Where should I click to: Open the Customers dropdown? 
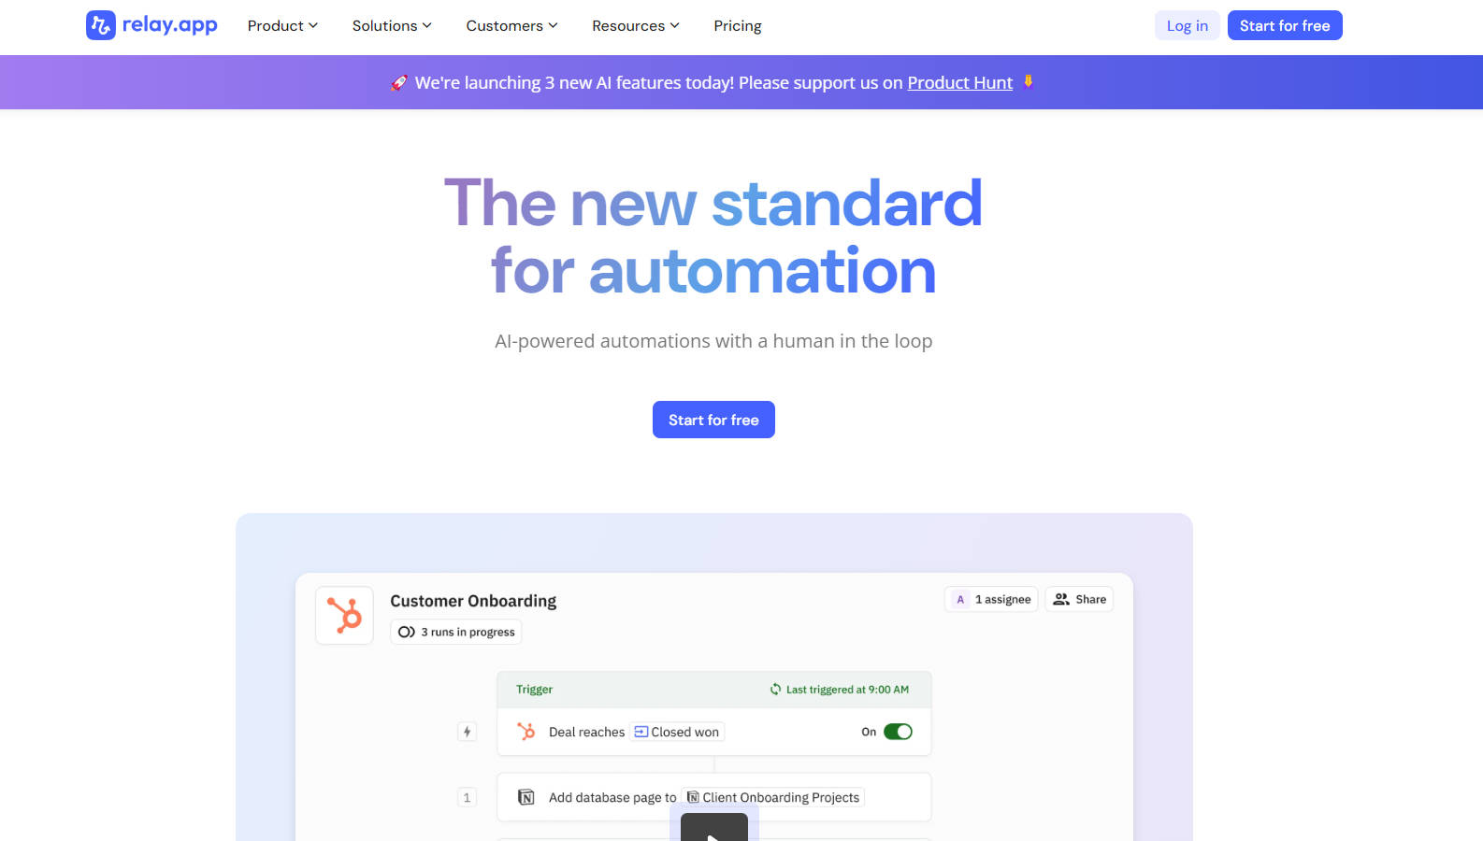click(511, 26)
